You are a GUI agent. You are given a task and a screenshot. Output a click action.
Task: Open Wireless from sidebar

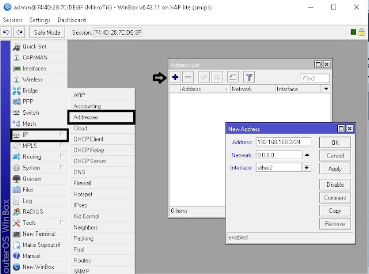39,80
